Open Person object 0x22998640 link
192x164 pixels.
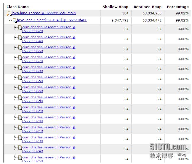(x=49, y=39)
